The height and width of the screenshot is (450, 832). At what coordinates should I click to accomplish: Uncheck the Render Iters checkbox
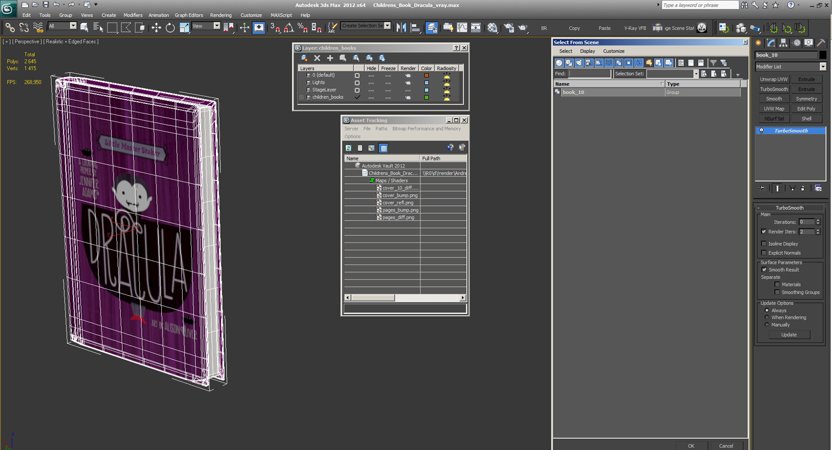(x=764, y=231)
